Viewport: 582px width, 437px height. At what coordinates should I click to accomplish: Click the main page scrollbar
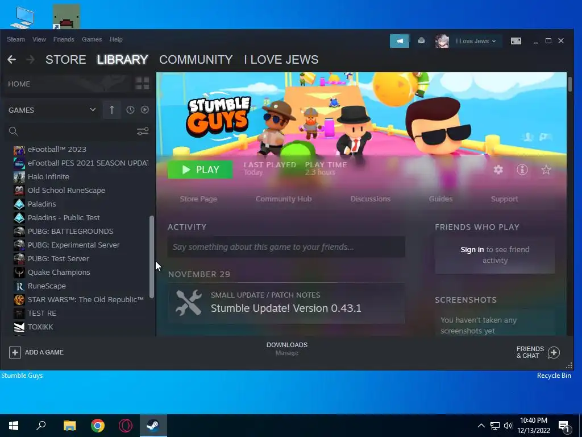click(569, 84)
